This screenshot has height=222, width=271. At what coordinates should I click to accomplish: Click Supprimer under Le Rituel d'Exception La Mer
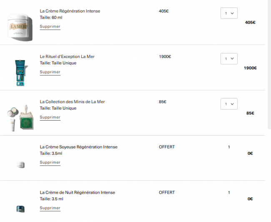tap(50, 72)
